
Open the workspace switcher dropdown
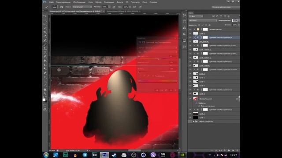tap(226, 7)
